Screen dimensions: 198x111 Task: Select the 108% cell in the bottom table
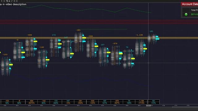click(x=129, y=103)
